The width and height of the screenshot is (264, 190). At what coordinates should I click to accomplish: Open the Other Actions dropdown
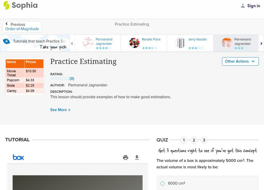(x=240, y=61)
